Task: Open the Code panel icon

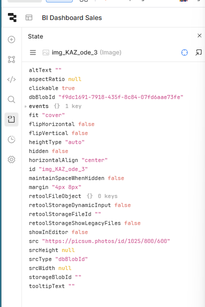Action: pos(11,79)
